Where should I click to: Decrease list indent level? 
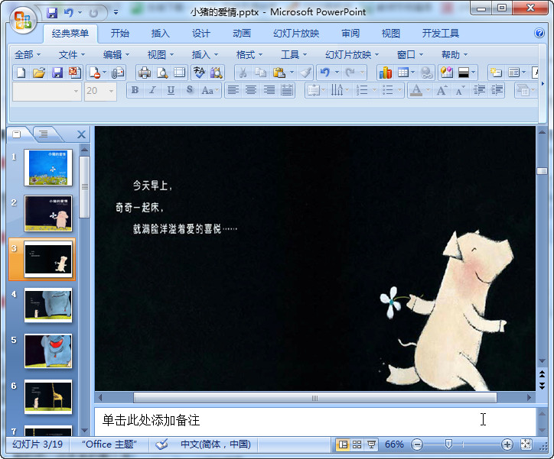coord(479,90)
